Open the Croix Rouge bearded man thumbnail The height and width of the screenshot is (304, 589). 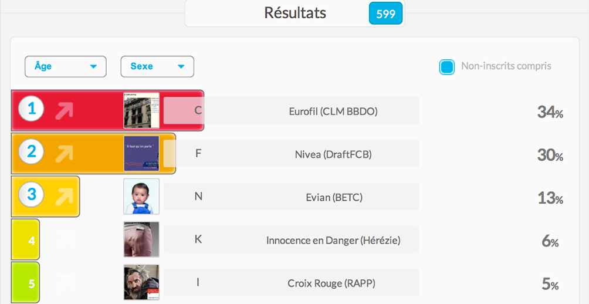[x=141, y=282]
